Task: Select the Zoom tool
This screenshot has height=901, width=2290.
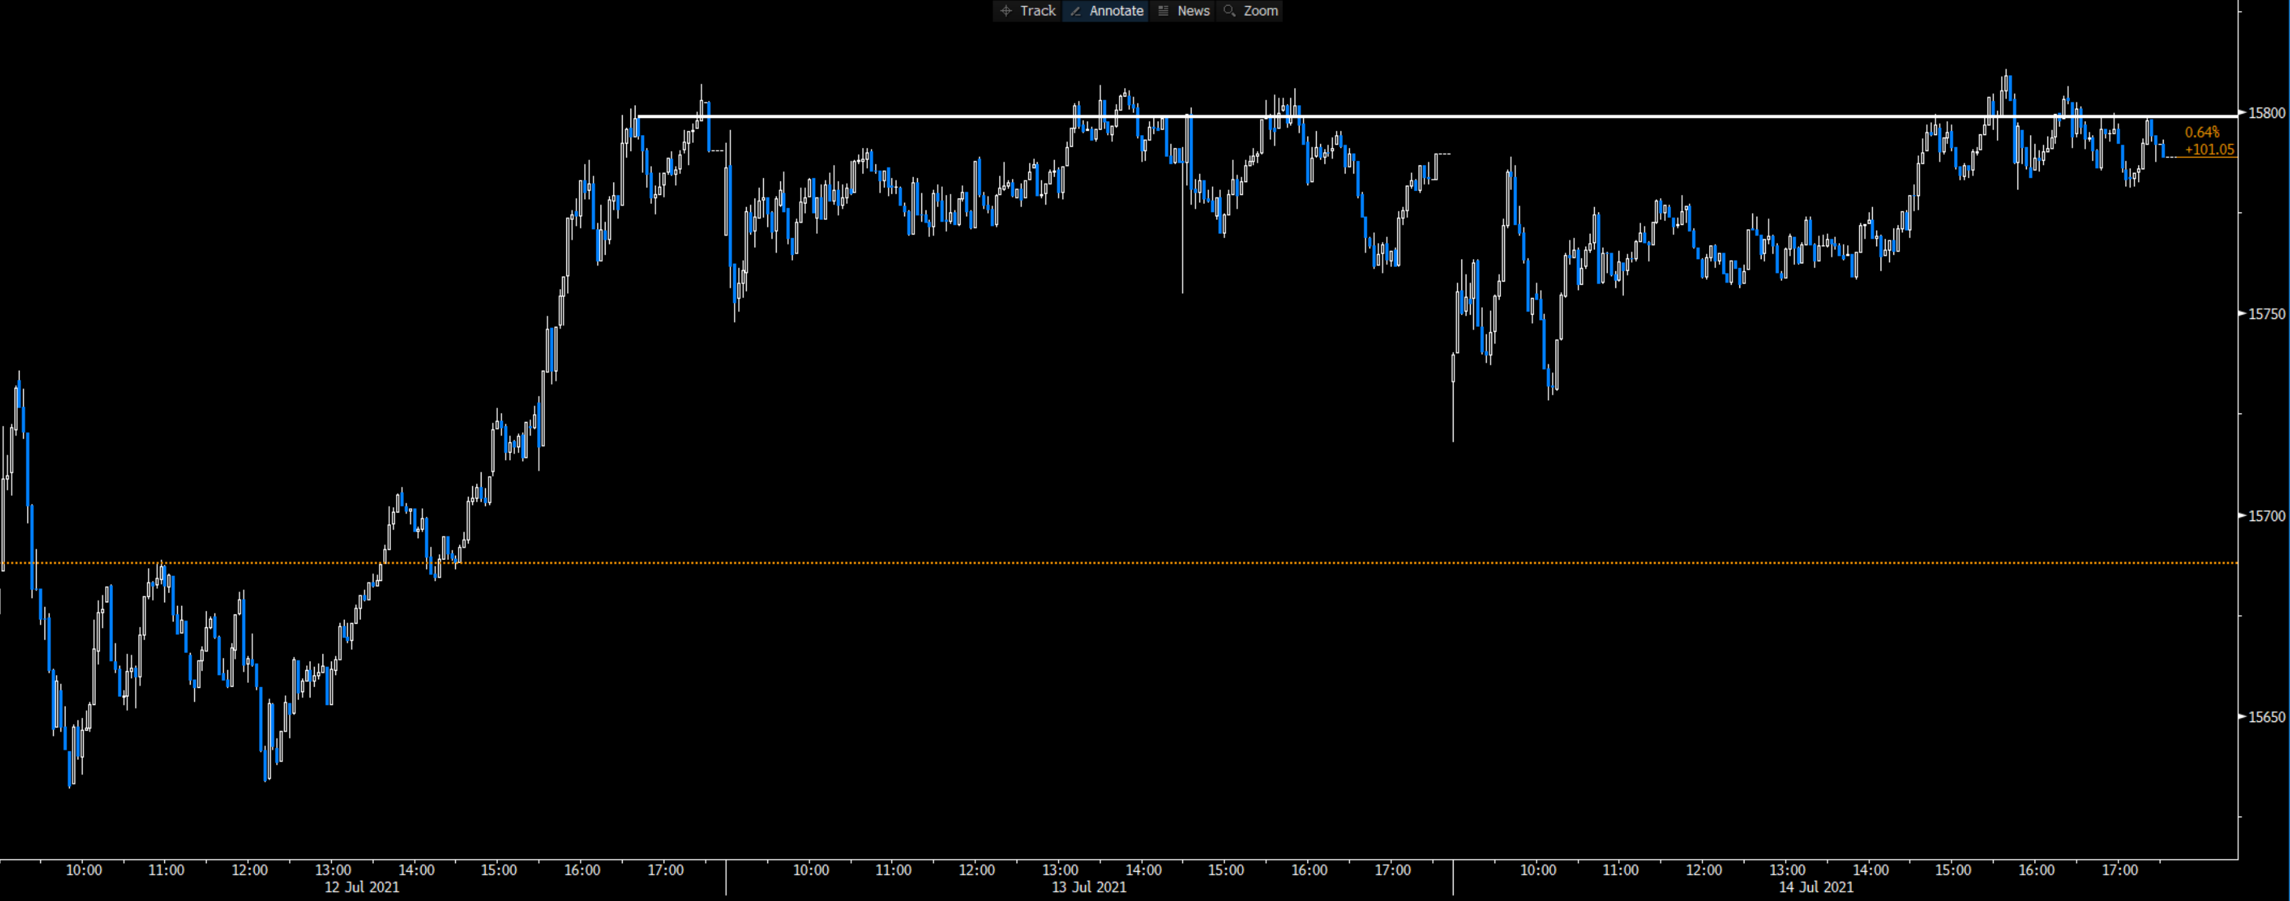Action: pos(1250,10)
